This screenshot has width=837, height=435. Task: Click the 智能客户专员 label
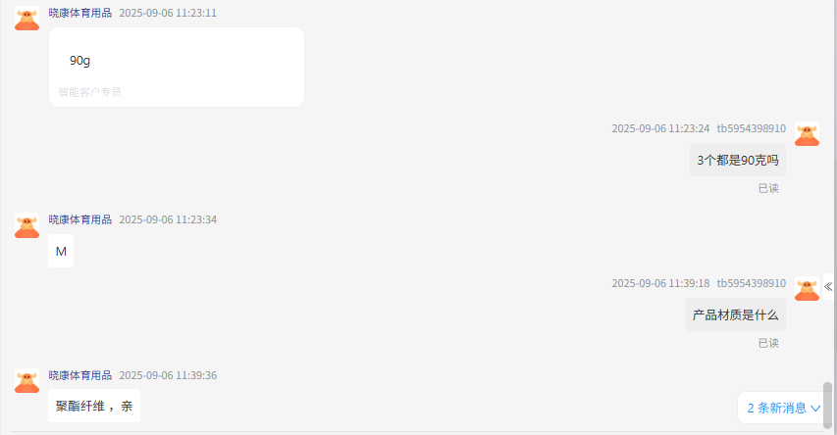tap(89, 92)
